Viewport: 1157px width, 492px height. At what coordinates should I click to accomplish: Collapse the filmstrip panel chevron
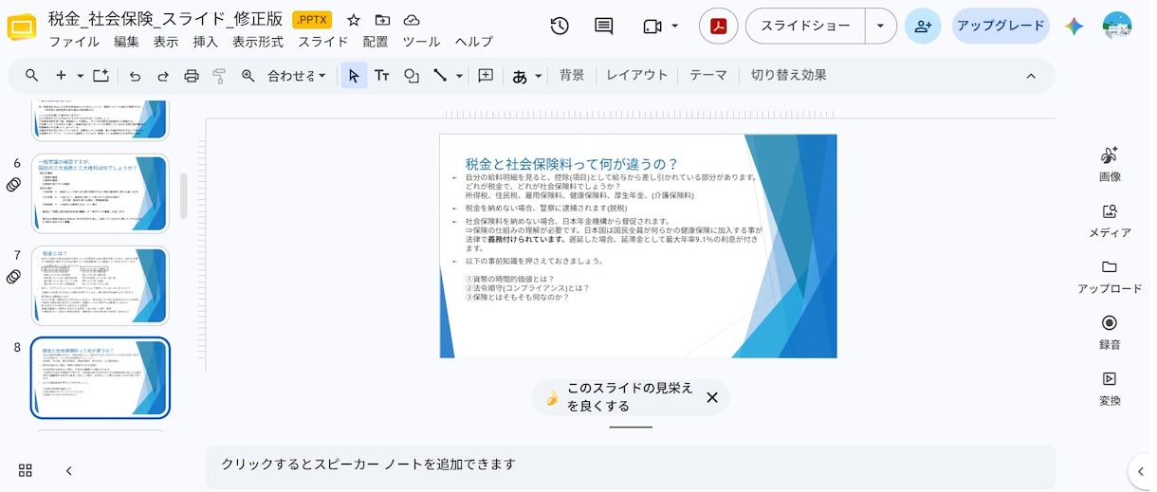pyautogui.click(x=68, y=470)
